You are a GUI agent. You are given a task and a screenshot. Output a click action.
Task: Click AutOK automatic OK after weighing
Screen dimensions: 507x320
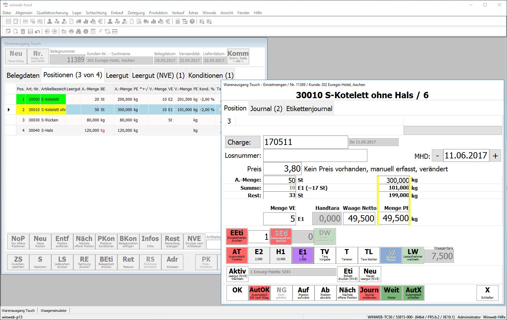259,293
